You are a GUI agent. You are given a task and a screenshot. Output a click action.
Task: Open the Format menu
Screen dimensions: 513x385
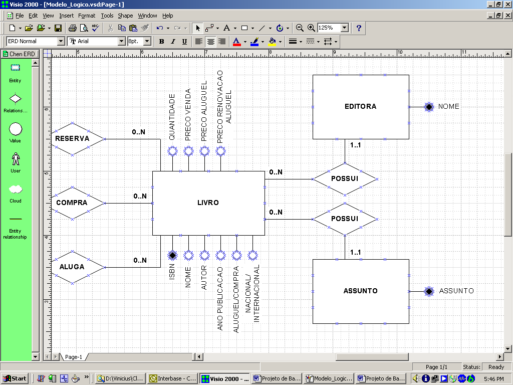click(86, 16)
